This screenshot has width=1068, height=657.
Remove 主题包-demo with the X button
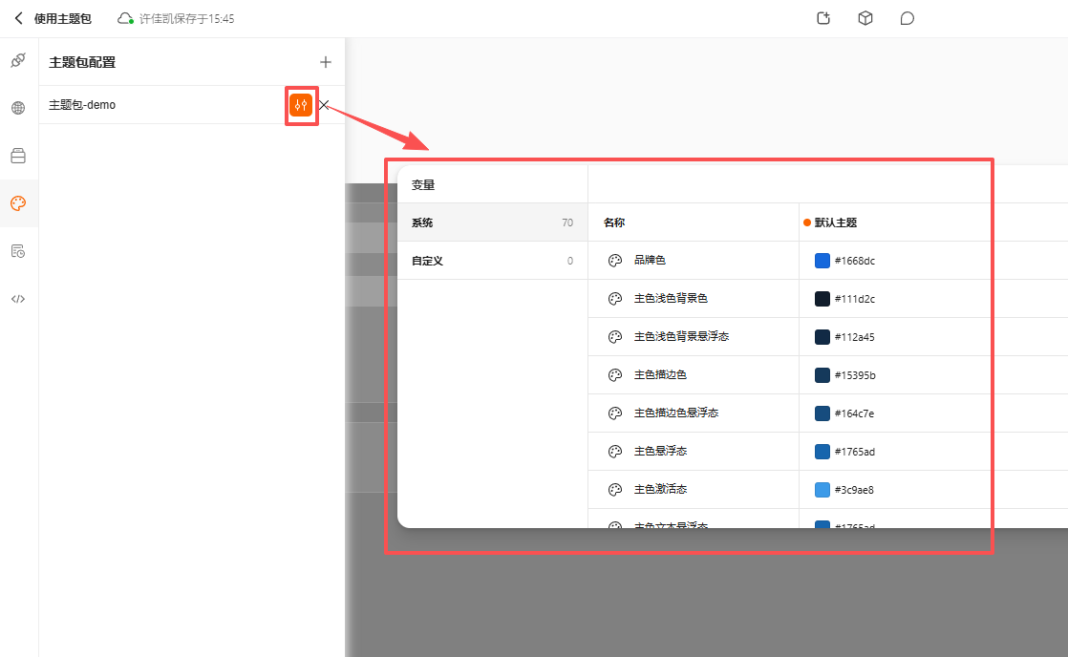[323, 105]
